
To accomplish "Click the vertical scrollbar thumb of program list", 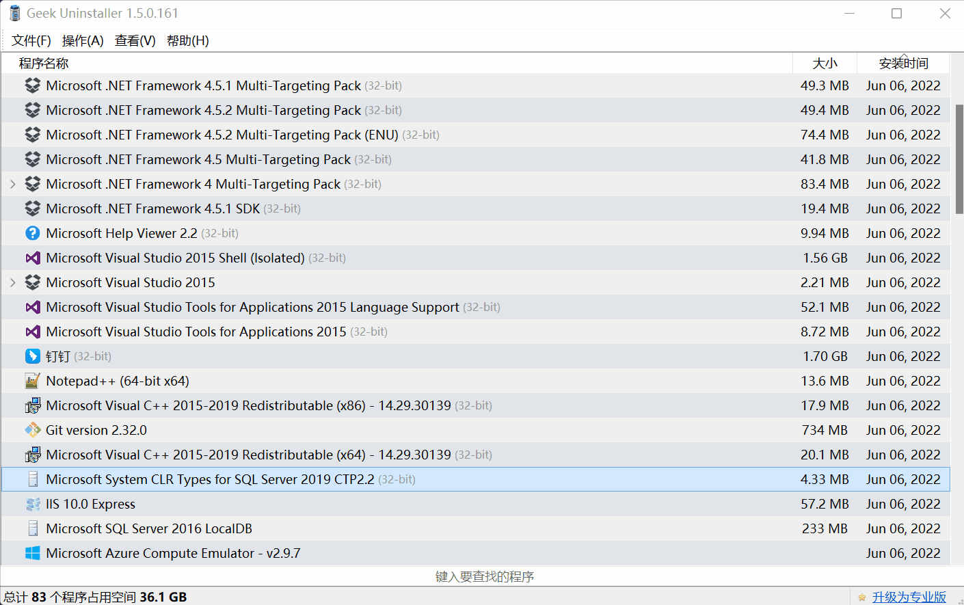I will click(x=959, y=159).
